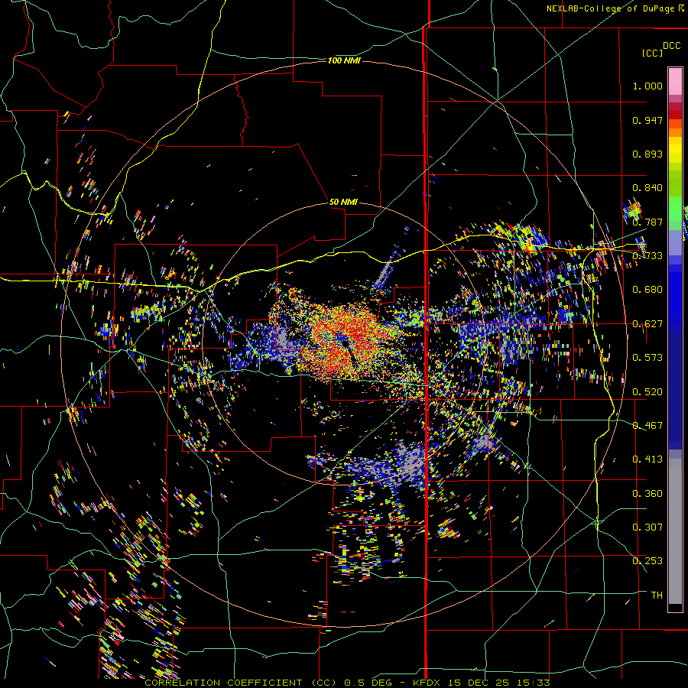Click the 0.253 legend value
The height and width of the screenshot is (688, 688).
coord(647,561)
